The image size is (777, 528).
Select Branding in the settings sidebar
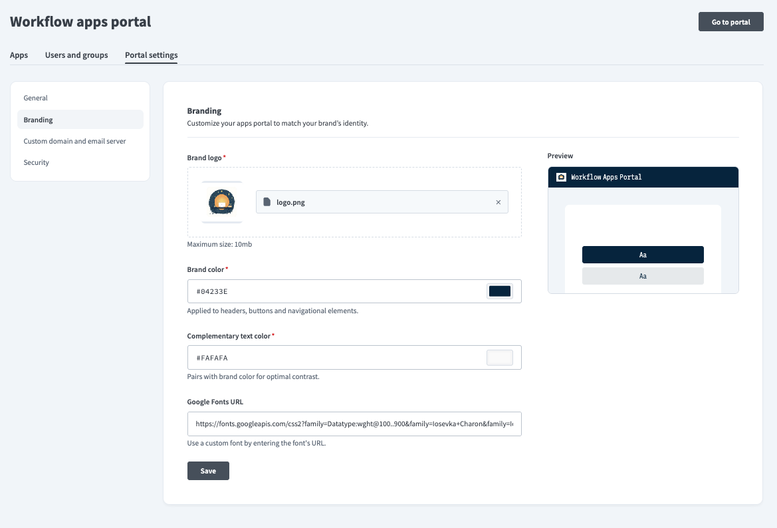tap(39, 120)
